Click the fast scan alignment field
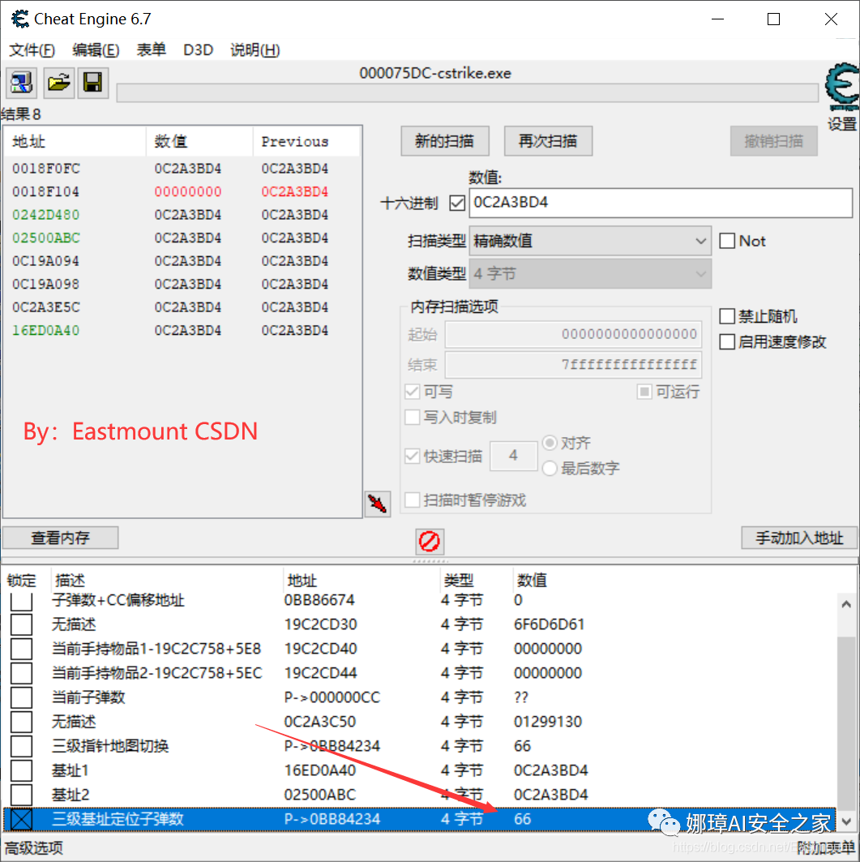The width and height of the screenshot is (860, 862). [513, 456]
